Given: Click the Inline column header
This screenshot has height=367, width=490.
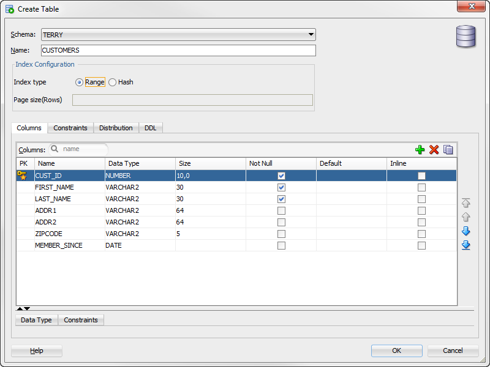Looking at the screenshot, I should click(421, 163).
